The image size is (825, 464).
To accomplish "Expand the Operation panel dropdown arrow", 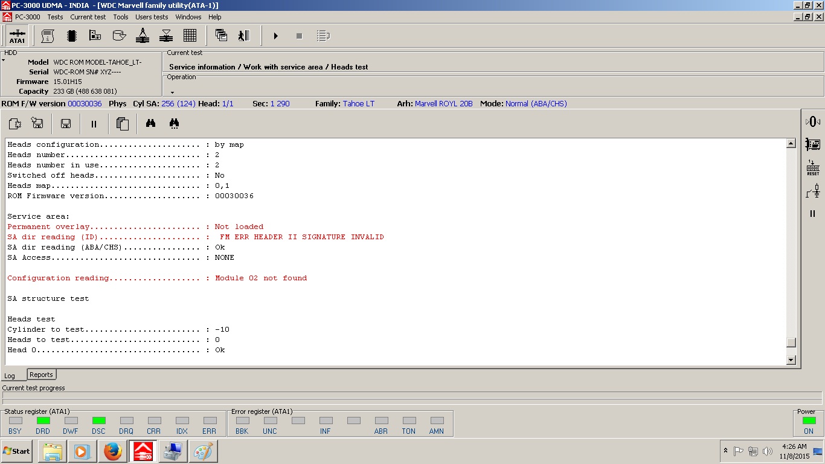I will (172, 92).
